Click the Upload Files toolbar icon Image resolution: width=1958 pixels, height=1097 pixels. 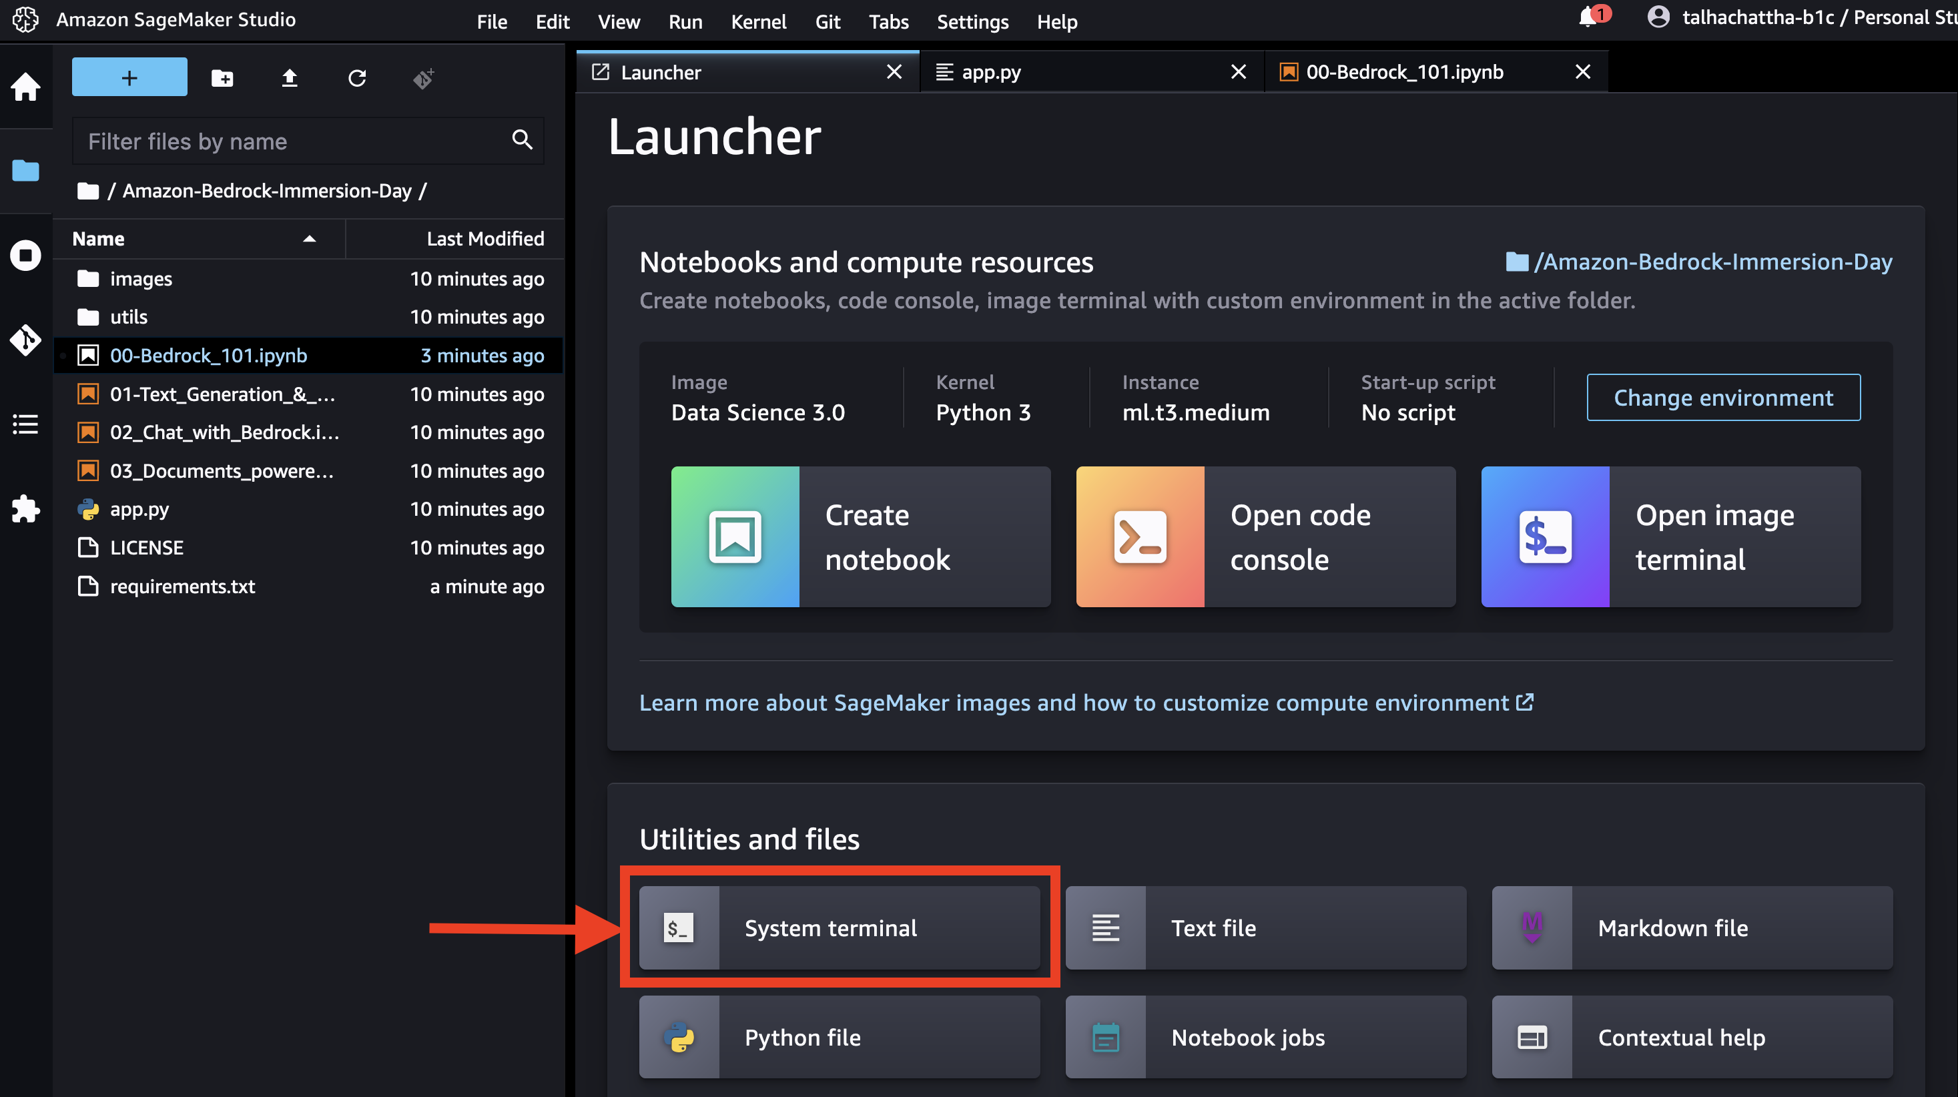[290, 77]
